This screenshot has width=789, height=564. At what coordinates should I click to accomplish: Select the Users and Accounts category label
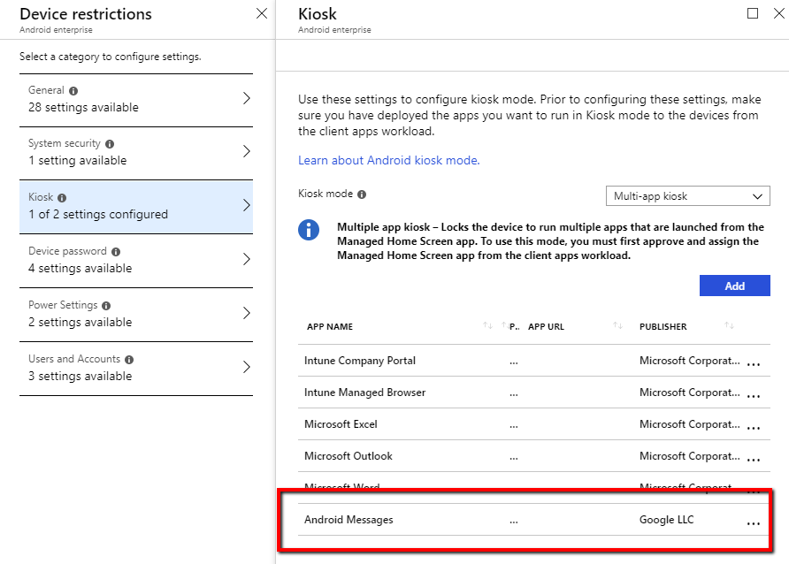[x=74, y=359]
